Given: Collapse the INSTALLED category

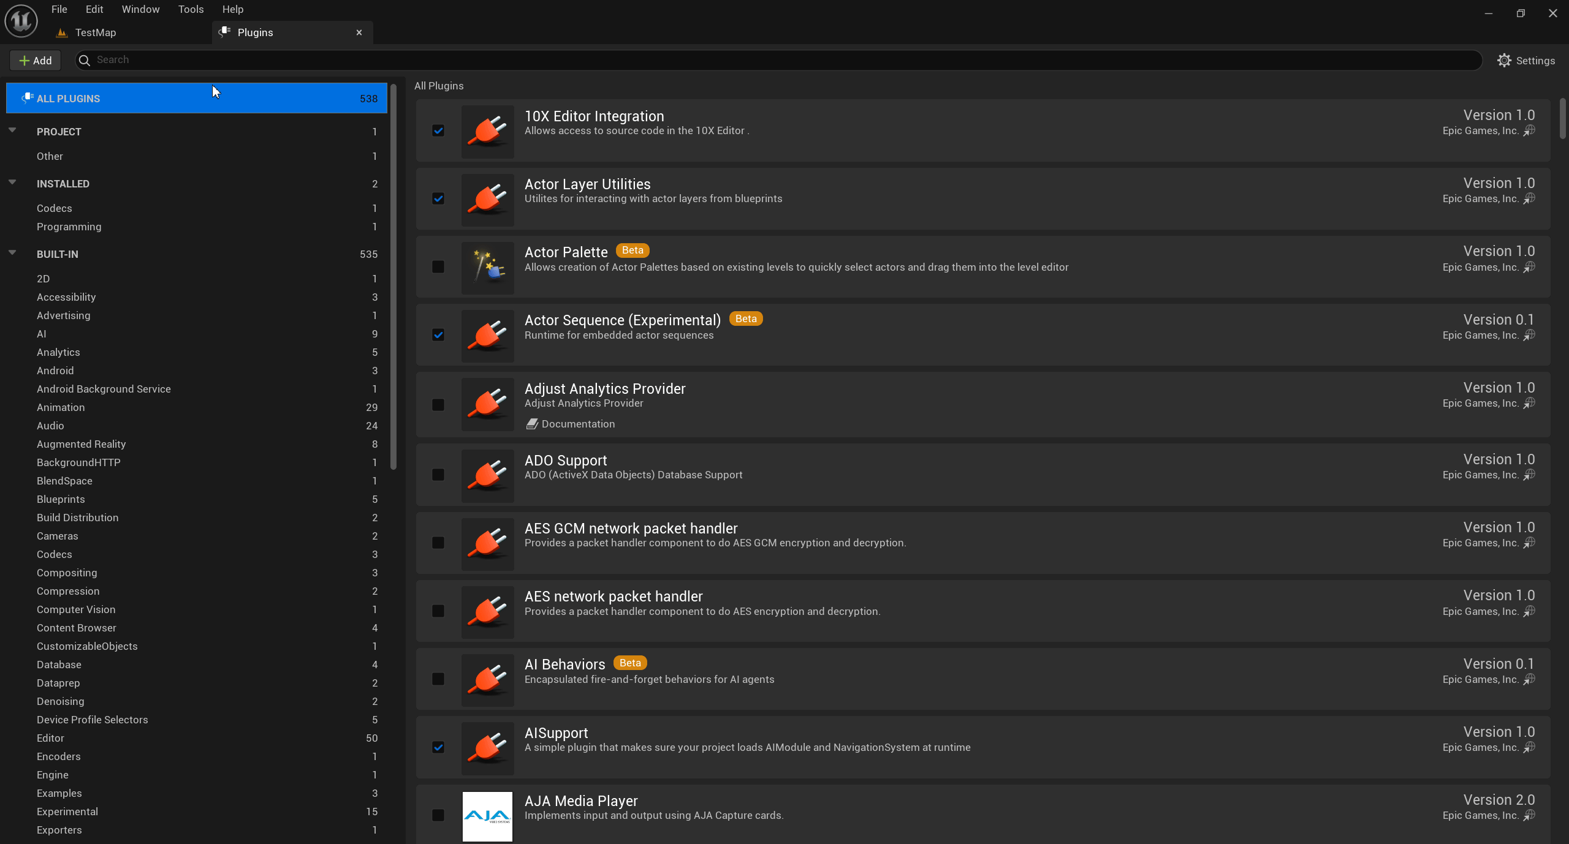Looking at the screenshot, I should [x=12, y=181].
